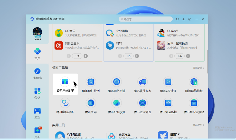The image size is (236, 140).
Task: Open Tencent C drive cleanup (腾讯C盘清理)
Action: pos(168,84)
